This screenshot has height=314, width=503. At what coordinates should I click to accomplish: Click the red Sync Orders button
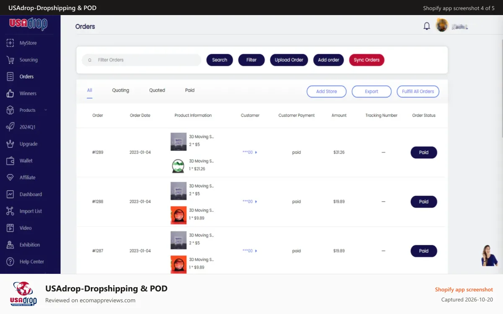click(x=367, y=60)
